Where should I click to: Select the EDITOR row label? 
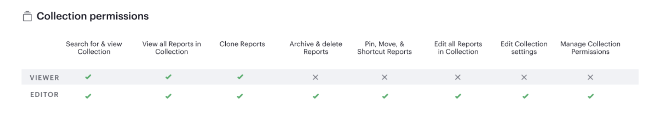click(44, 95)
